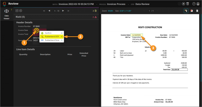Switch to PDF view icon
Screen dimensions: 202x107
(x=192, y=11)
